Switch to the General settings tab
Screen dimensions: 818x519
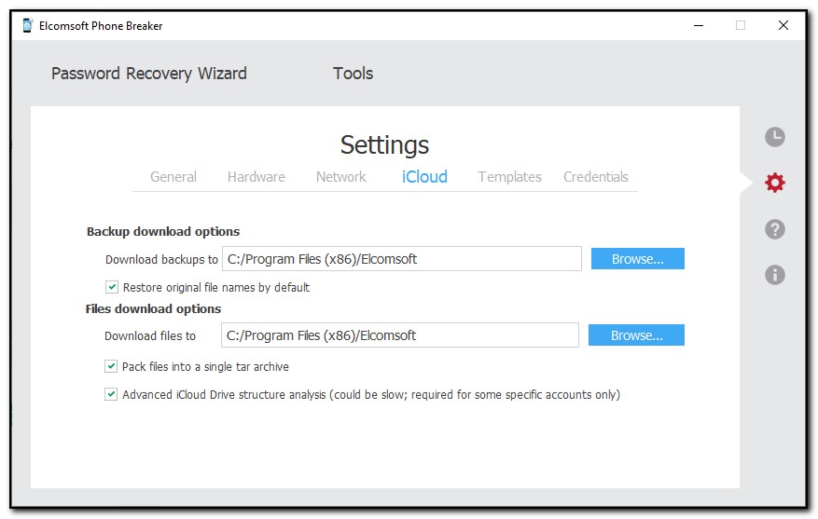(x=173, y=177)
